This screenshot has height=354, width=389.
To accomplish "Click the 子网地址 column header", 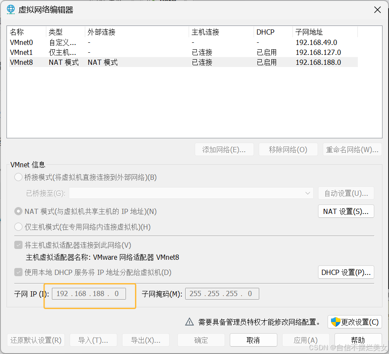I will tap(325, 32).
